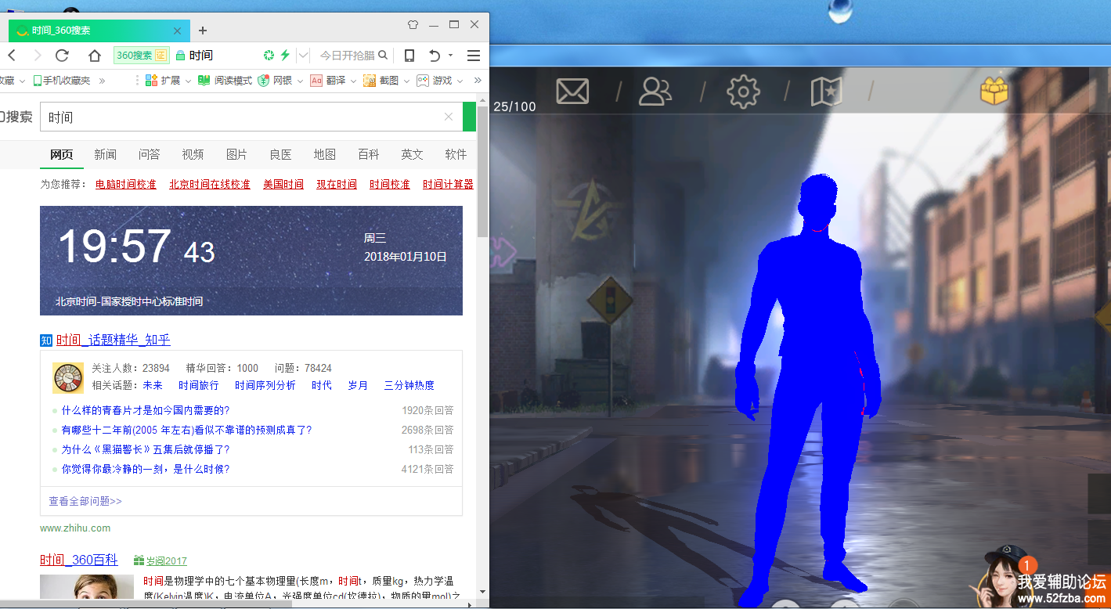Open the mobile phone icon in toolbar
The height and width of the screenshot is (609, 1111).
(x=409, y=56)
